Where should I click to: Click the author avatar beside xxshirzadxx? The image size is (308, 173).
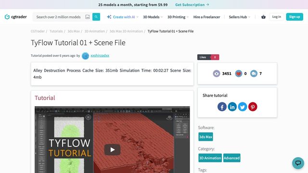85,56
